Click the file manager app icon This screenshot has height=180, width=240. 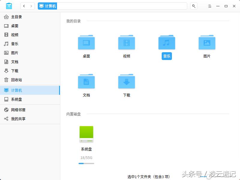(9, 6)
